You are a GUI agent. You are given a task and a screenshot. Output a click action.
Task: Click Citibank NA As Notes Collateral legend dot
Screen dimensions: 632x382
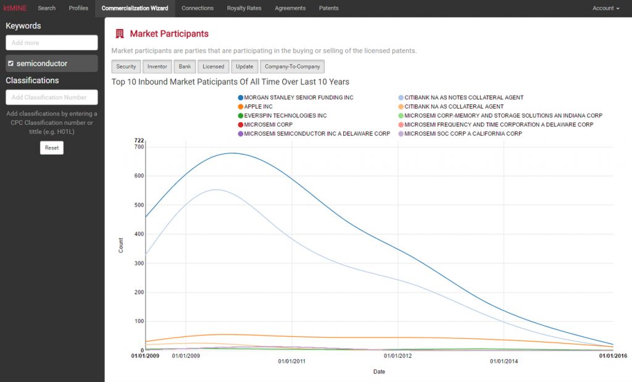point(401,98)
